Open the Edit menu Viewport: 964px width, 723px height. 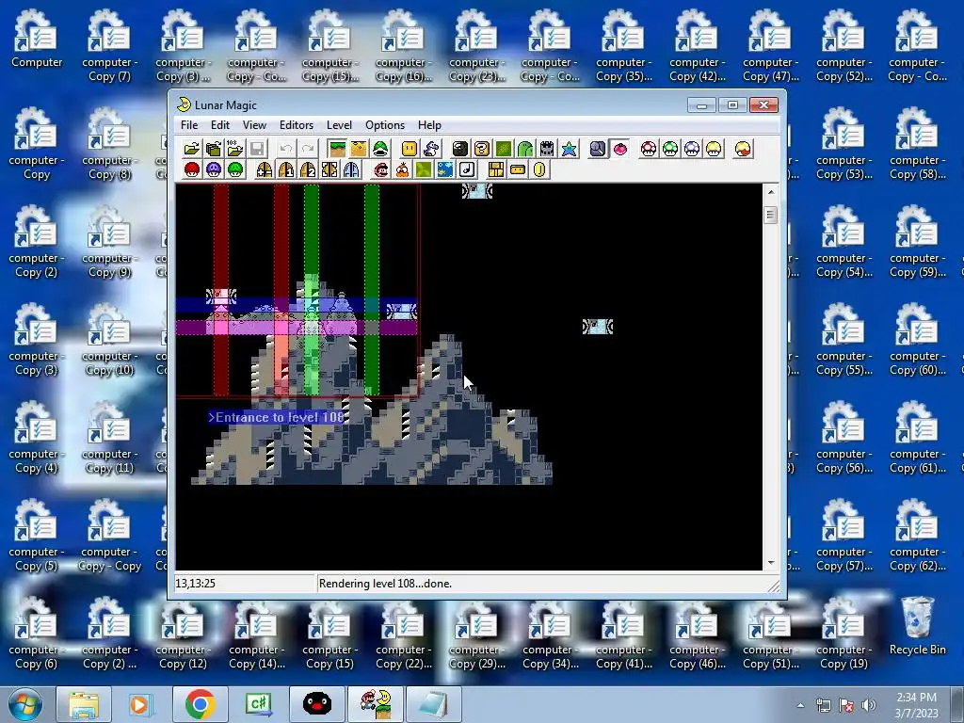click(x=220, y=125)
